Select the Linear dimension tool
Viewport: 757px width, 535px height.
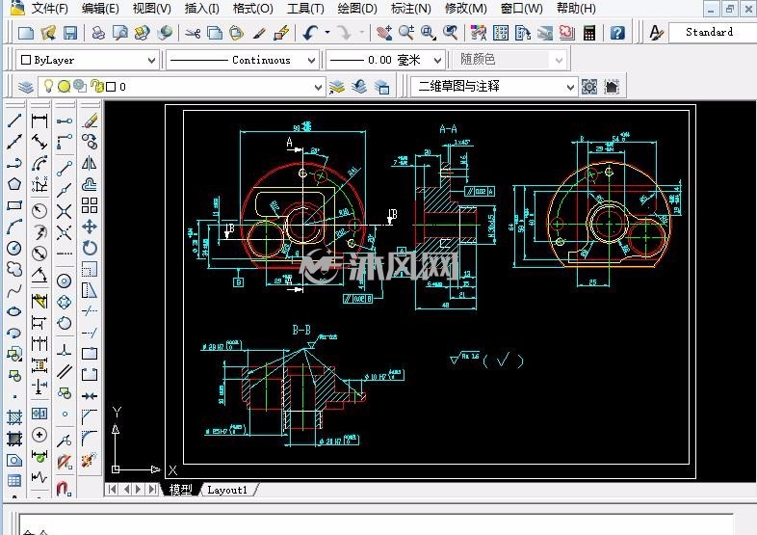[x=39, y=120]
